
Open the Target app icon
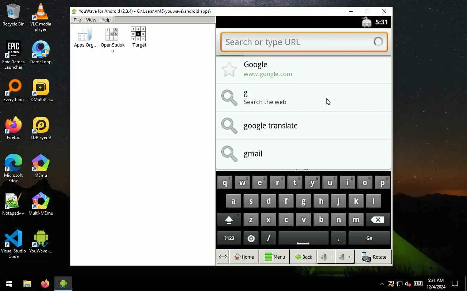pos(139,37)
